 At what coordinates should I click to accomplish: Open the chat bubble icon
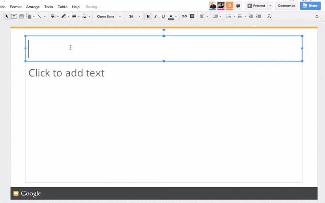tap(238, 6)
